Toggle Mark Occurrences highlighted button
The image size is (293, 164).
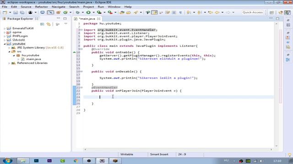click(154, 12)
